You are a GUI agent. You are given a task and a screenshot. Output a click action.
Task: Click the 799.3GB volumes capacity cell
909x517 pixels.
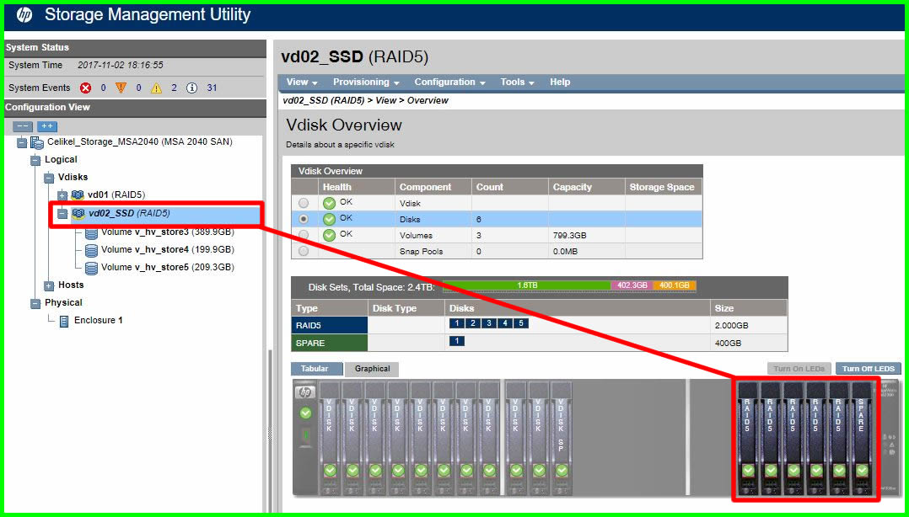(x=587, y=236)
